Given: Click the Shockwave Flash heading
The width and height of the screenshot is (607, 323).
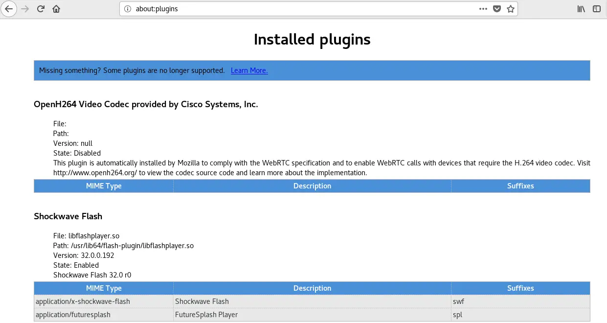Looking at the screenshot, I should pyautogui.click(x=68, y=216).
